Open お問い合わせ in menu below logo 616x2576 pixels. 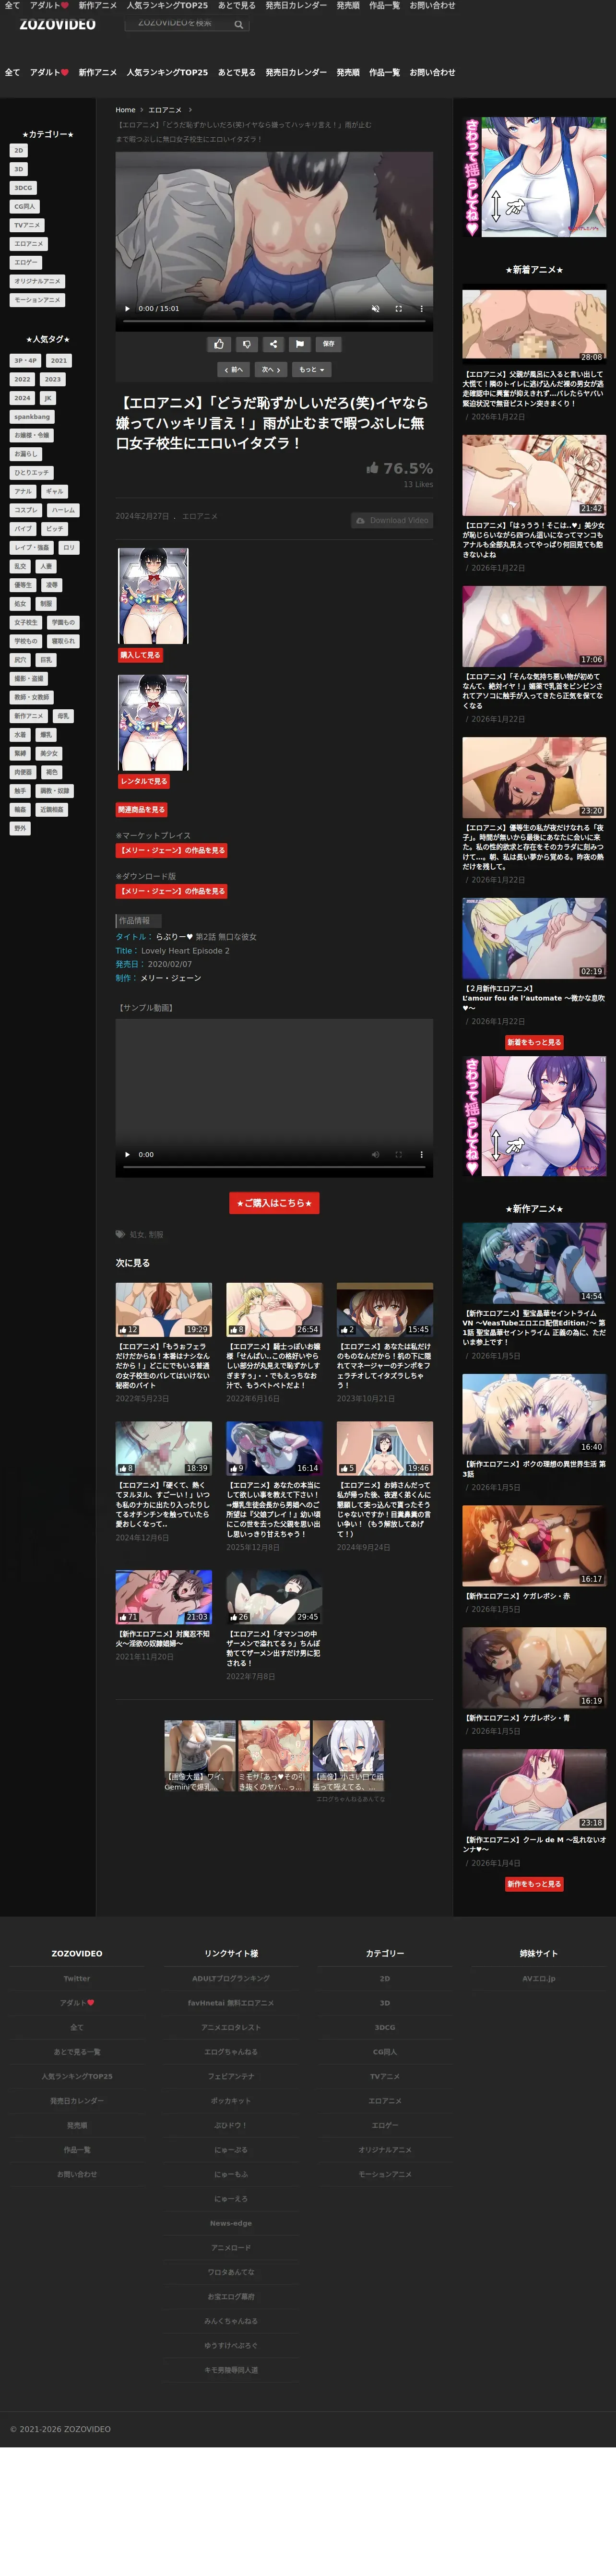pos(432,73)
